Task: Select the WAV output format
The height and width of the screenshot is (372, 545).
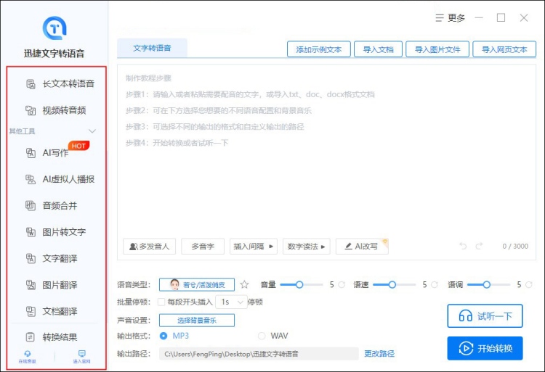Action: point(262,336)
